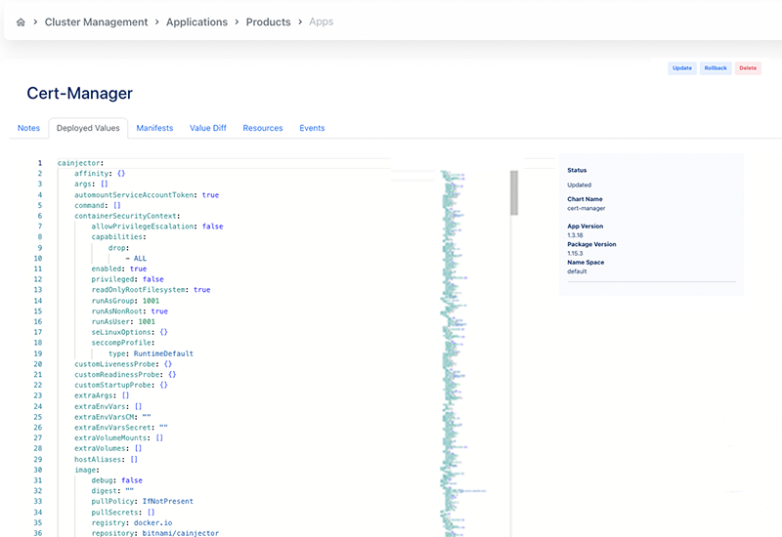
Task: Open the Manifests tab
Action: click(154, 128)
